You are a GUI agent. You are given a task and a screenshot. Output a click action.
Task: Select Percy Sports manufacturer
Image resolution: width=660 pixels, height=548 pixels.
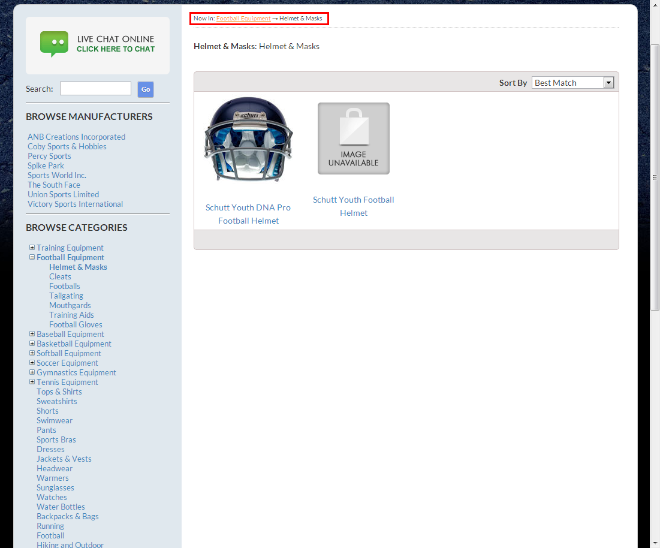point(49,156)
